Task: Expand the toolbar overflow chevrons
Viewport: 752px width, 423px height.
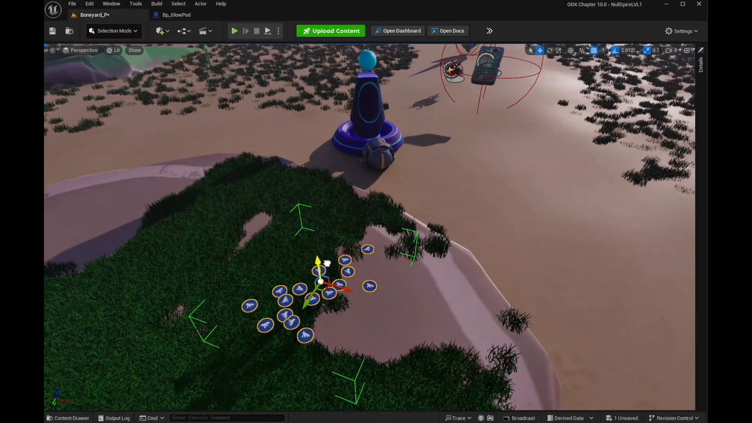Action: point(489,31)
